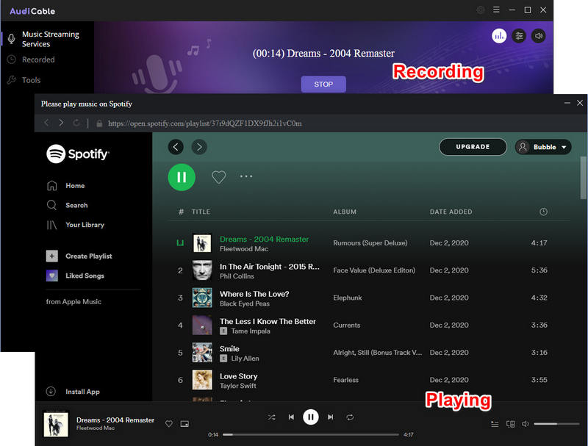Pause playback in the bottom player
588x446 pixels.
(310, 417)
